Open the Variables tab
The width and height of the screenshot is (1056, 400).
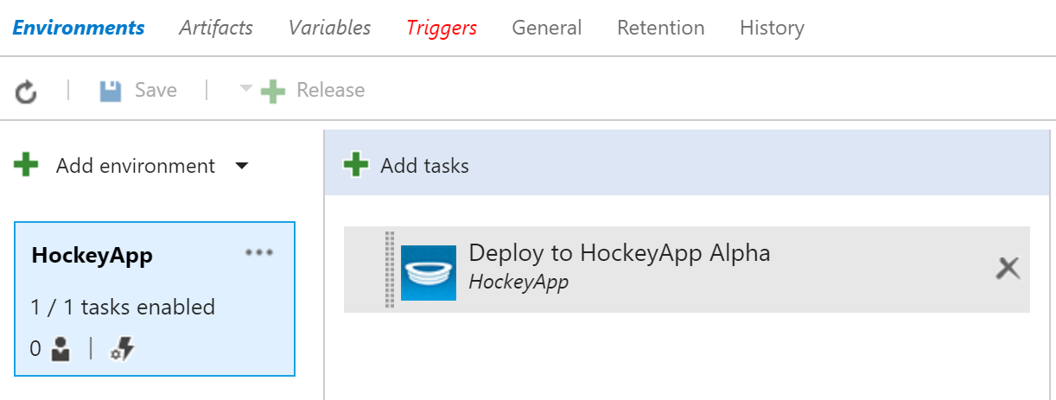pos(329,28)
